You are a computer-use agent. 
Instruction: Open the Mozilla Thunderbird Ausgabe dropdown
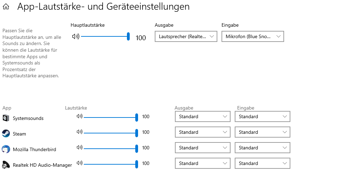[x=202, y=148]
